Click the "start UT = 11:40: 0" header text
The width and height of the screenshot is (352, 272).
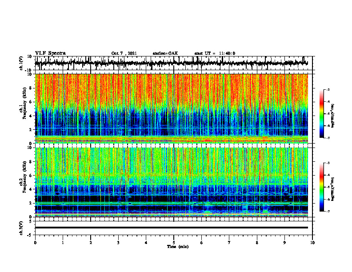tap(215, 53)
